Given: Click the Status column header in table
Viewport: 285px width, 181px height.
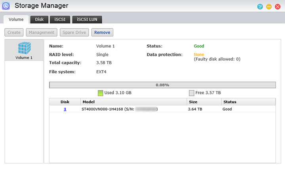Looking at the screenshot, I should point(248,102).
